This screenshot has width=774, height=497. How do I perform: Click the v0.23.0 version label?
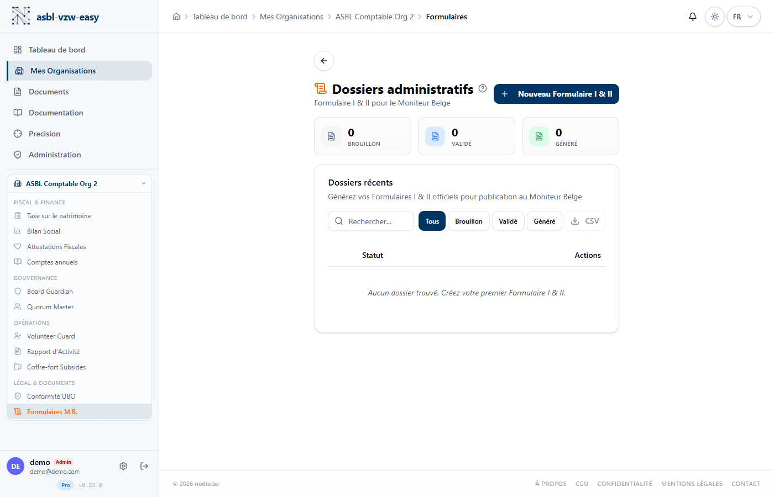click(90, 485)
